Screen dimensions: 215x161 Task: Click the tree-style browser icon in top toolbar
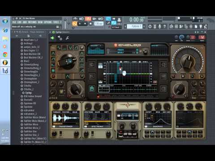point(186,26)
